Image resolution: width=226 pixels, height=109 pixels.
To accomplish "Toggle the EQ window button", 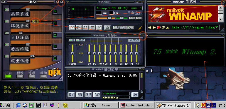I will pyautogui.click(x=132, y=18).
